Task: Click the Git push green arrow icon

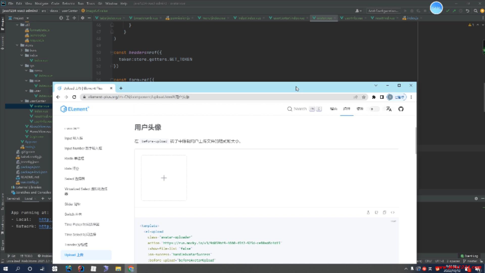Action: click(454, 11)
